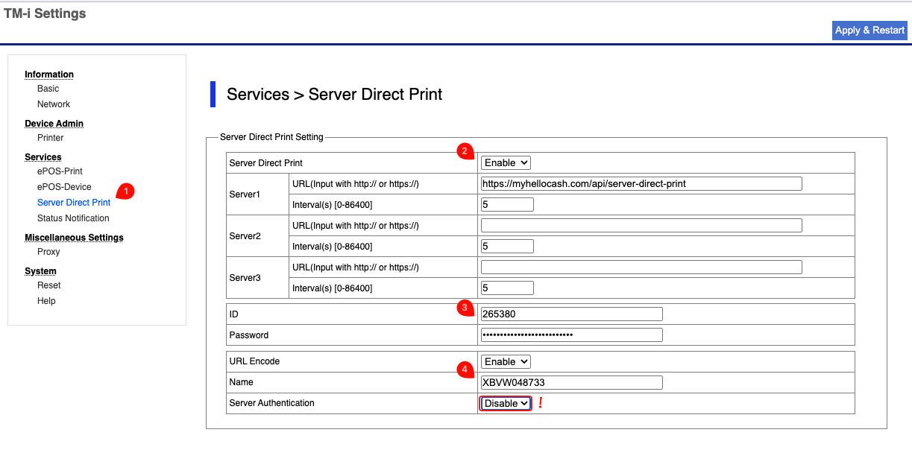Open ePOS-Print service settings
The image size is (912, 450).
click(x=60, y=171)
